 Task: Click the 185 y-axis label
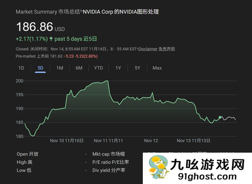[x=19, y=123]
